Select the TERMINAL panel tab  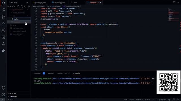coord(77,74)
